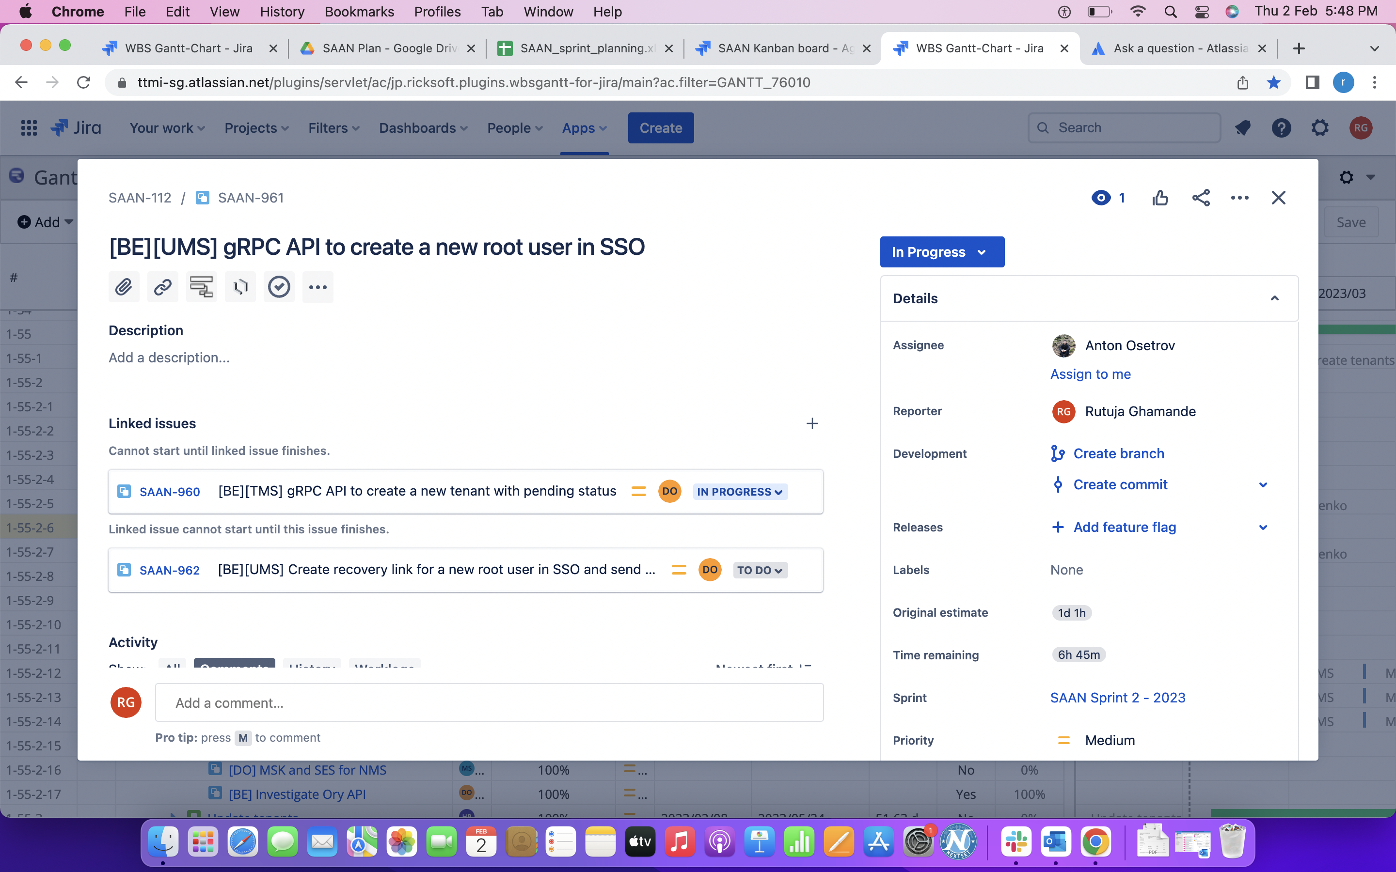Open Chrome History menu
The height and width of the screenshot is (872, 1396).
click(282, 12)
